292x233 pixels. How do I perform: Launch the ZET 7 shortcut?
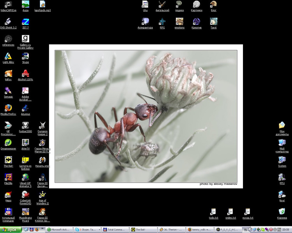(26, 24)
